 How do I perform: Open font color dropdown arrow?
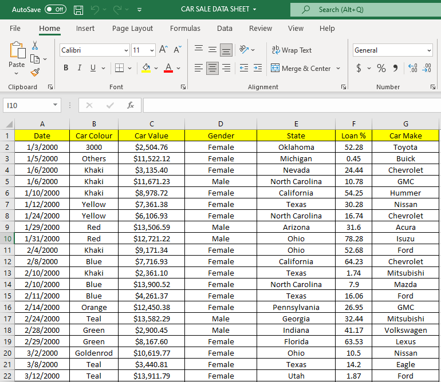(x=178, y=68)
